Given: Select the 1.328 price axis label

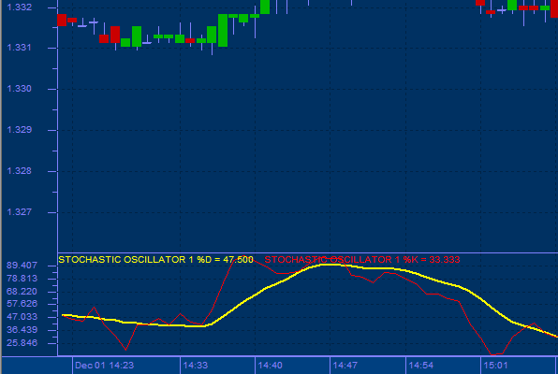Looking at the screenshot, I should (20, 171).
